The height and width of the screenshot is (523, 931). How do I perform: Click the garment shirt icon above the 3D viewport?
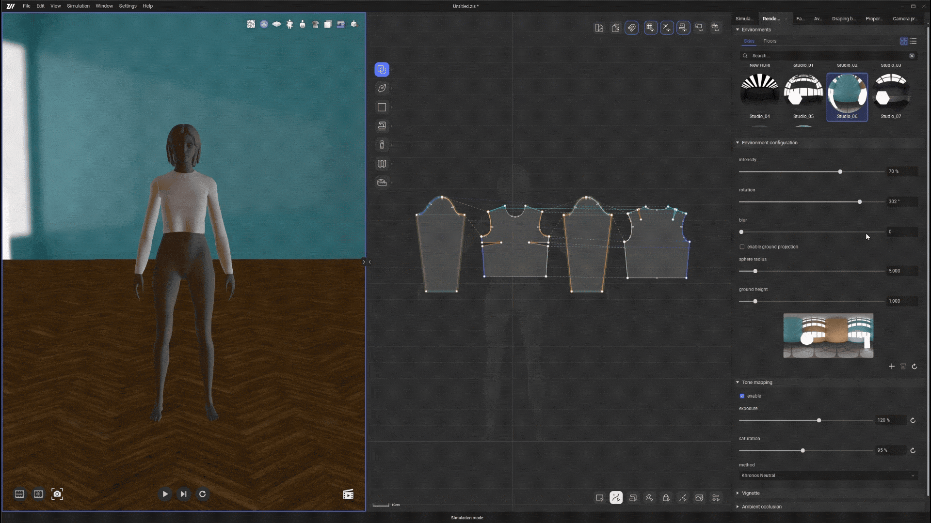(x=315, y=24)
